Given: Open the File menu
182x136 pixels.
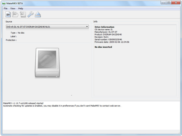Looking at the screenshot, I should tap(5, 9).
